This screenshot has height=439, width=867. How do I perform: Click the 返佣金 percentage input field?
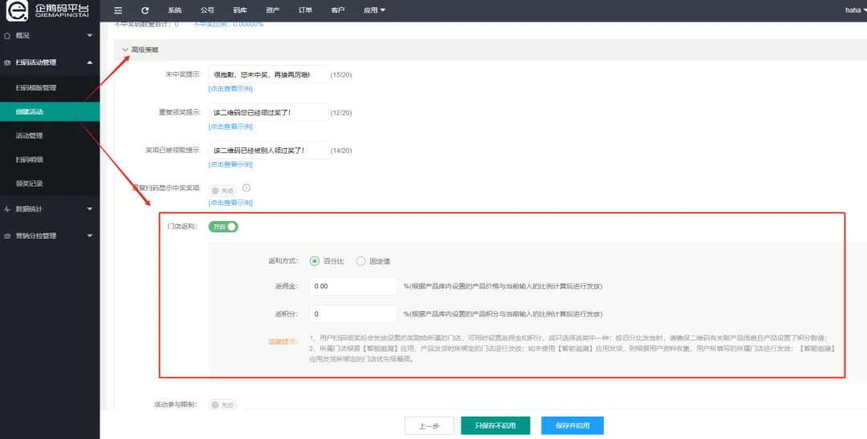353,286
